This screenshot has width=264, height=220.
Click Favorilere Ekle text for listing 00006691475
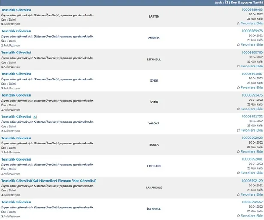coord(252,109)
